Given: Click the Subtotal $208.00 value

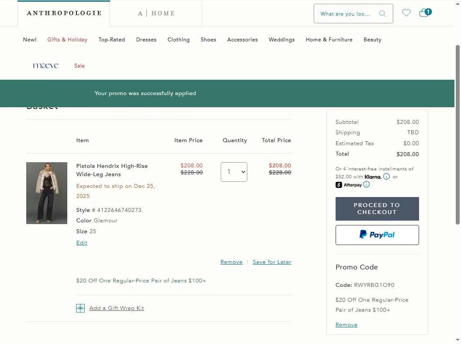Looking at the screenshot, I should click(x=408, y=122).
